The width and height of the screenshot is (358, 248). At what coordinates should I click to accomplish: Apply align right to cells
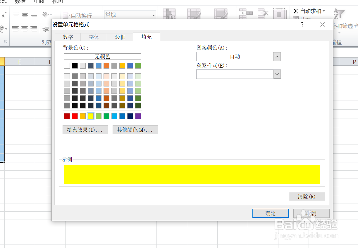(x=34, y=29)
